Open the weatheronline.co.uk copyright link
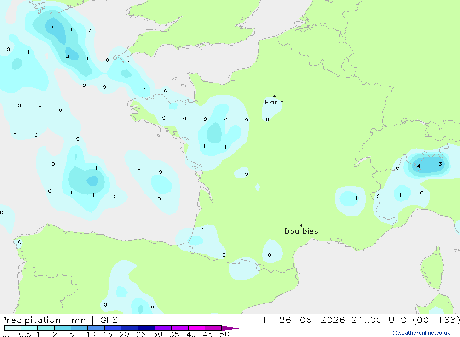This screenshot has height=337, width=460. point(421,333)
